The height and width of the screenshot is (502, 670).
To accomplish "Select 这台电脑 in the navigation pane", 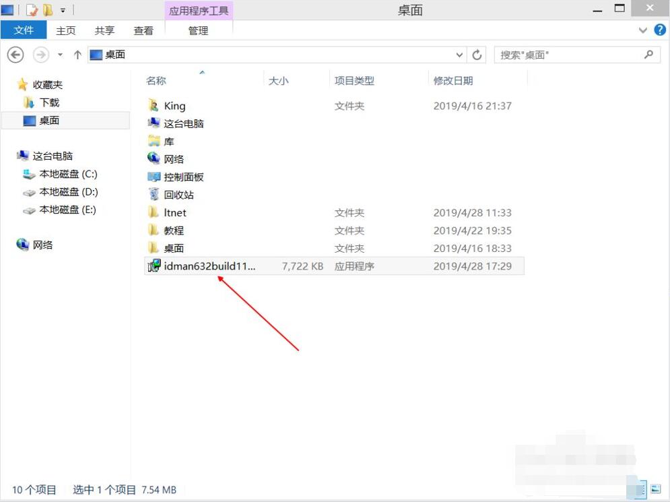I will point(45,156).
